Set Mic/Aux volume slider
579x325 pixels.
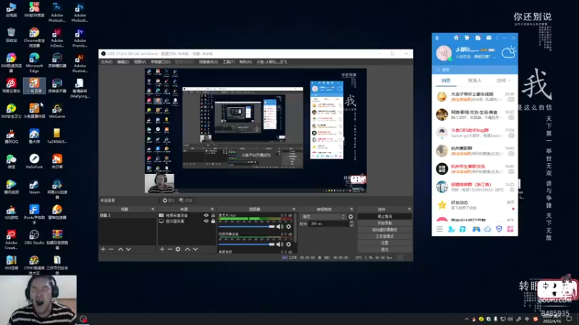click(x=246, y=227)
